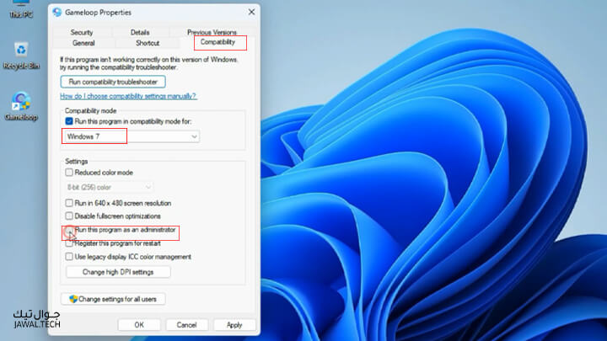Image resolution: width=607 pixels, height=341 pixels.
Task: Click Run compatibility troubleshooter button
Action: pos(113,82)
